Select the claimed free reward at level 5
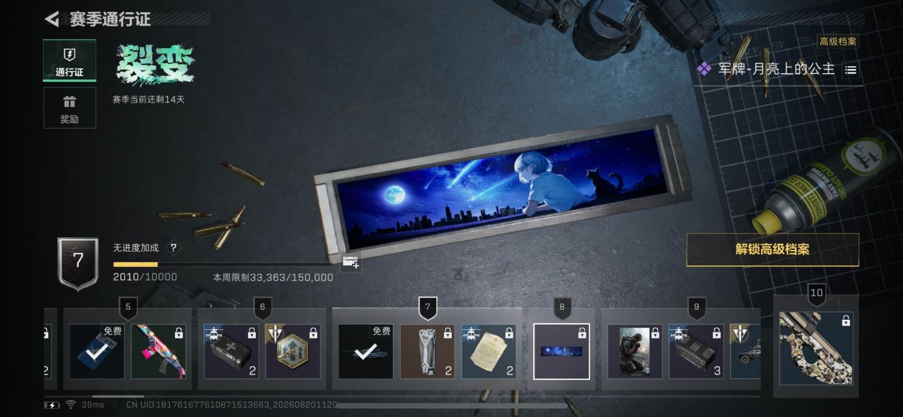Screen dimensions: 903x417 point(97,351)
